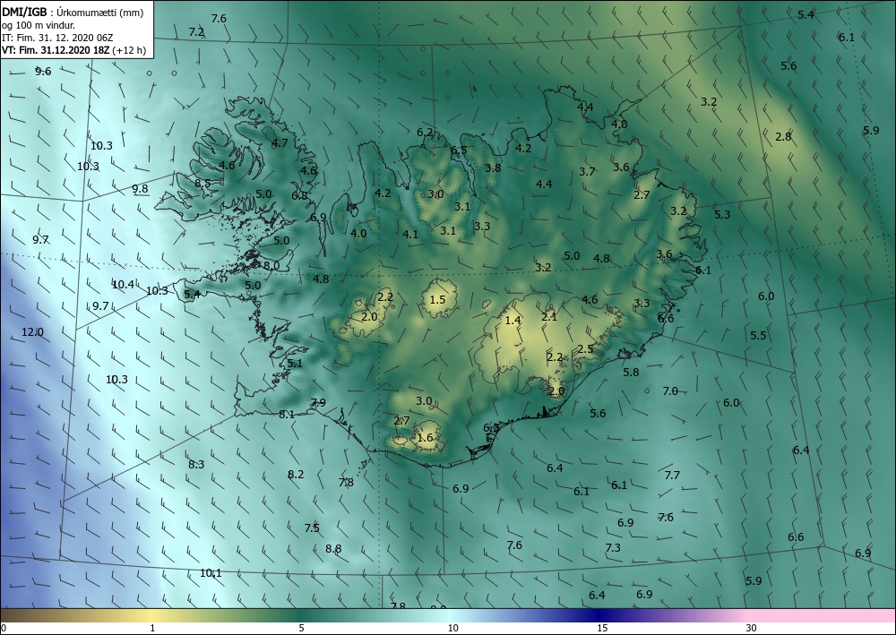Click the map value 6.8

[x=299, y=196]
